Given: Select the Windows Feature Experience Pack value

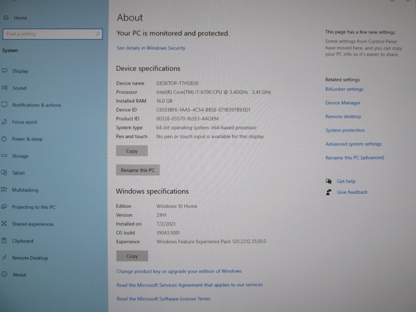Looking at the screenshot, I should click(211, 241).
